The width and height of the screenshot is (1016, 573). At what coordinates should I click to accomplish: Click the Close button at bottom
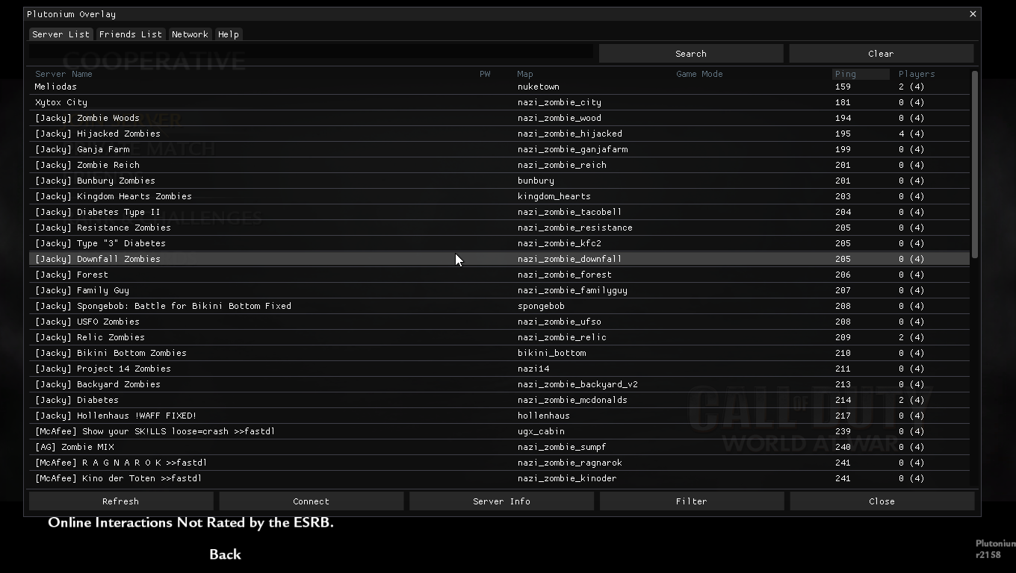[882, 501]
